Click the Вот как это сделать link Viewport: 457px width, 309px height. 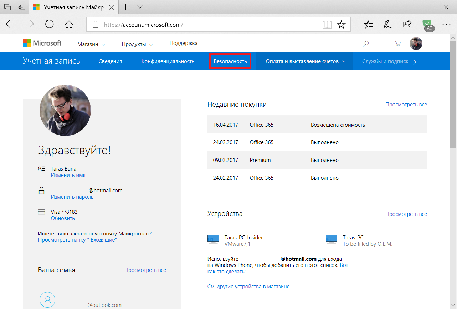click(226, 272)
